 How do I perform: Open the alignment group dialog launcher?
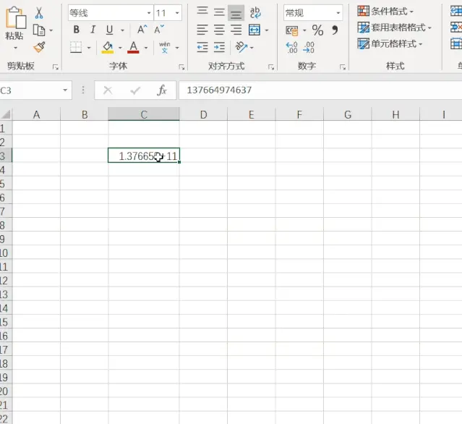(271, 67)
